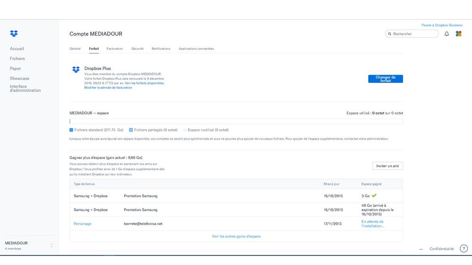
Task: Click the Dropbox logo in the sidebar
Action: [14, 33]
